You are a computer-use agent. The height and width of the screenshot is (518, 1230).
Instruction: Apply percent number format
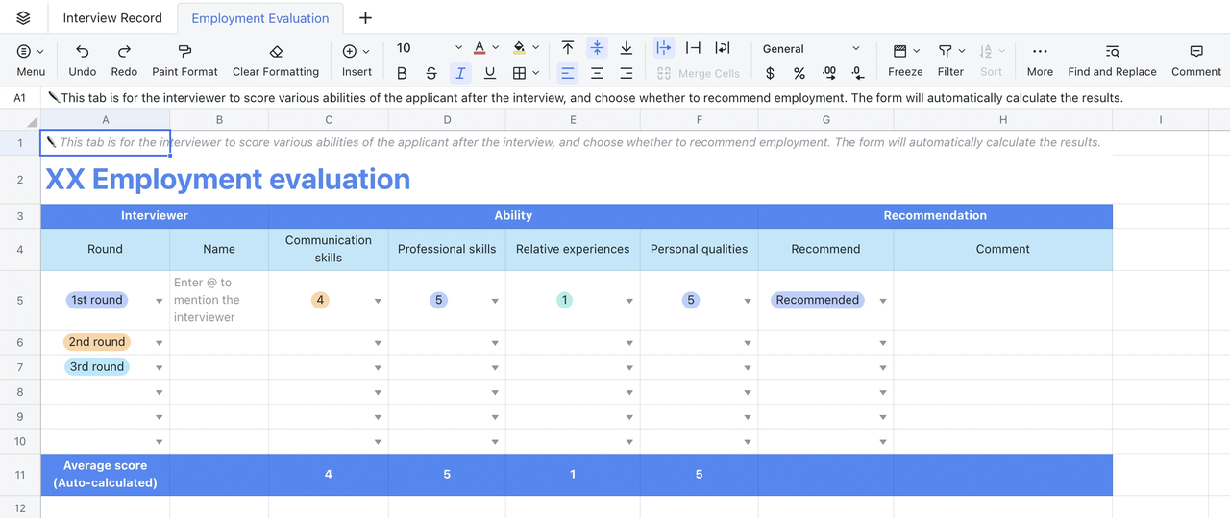pos(799,73)
